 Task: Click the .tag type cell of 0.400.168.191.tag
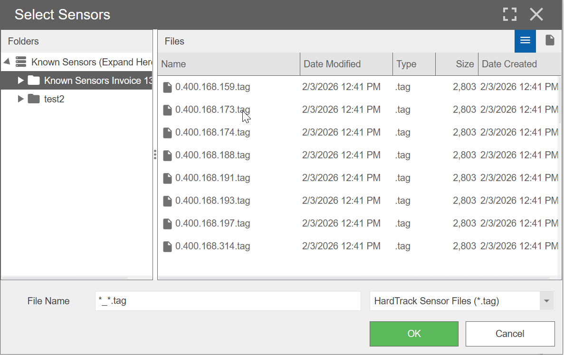(402, 178)
